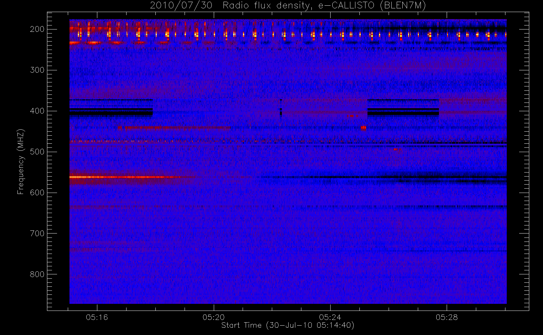Click the 800 frequency tick label
The width and height of the screenshot is (543, 335).
37,274
